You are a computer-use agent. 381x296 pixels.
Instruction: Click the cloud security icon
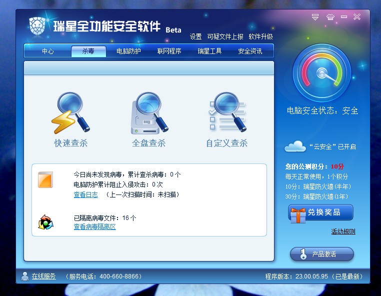click(x=295, y=146)
